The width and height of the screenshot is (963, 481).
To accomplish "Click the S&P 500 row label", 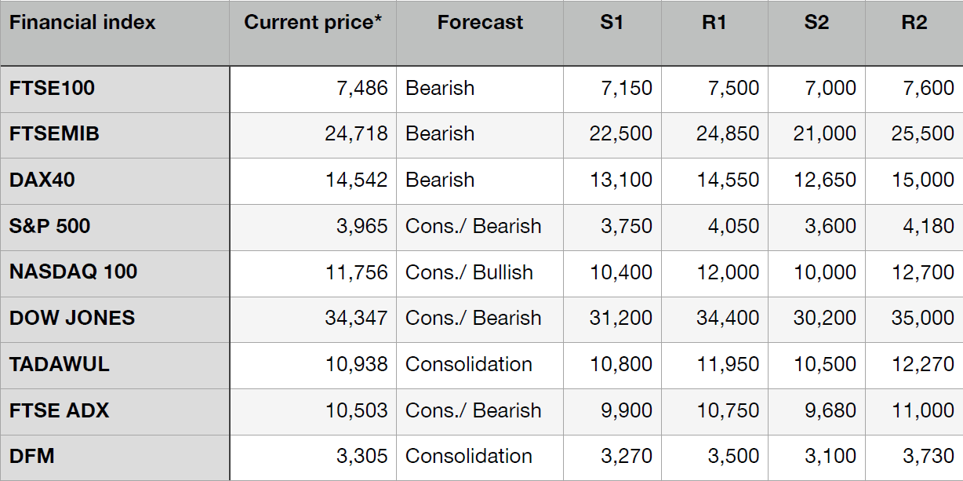I will click(49, 226).
